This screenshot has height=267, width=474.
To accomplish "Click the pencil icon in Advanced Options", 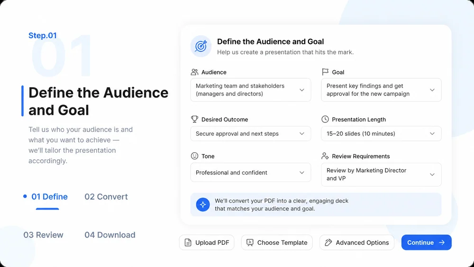I will point(328,242).
